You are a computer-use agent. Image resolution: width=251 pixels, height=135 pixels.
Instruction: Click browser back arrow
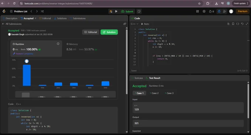click(3, 3)
